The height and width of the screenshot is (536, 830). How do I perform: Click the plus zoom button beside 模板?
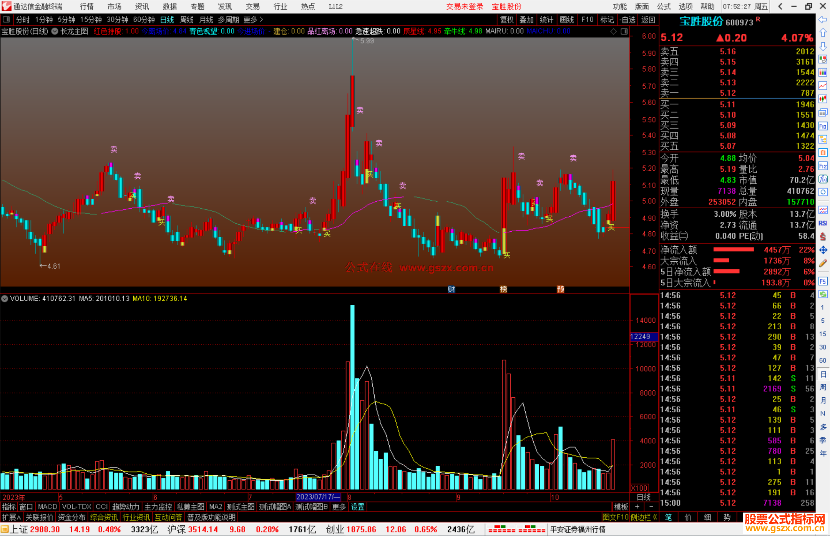637,507
